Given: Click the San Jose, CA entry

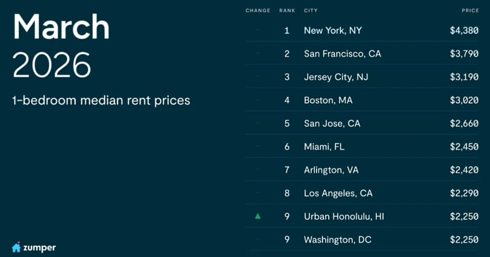Looking at the screenshot, I should [332, 124].
